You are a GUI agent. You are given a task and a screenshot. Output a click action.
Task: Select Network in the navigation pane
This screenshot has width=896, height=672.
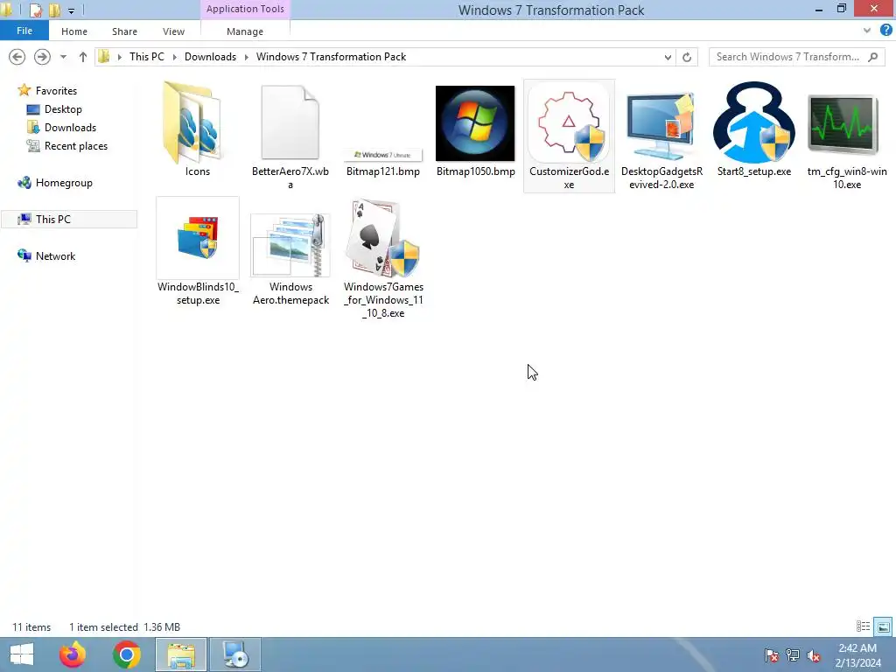pos(55,256)
